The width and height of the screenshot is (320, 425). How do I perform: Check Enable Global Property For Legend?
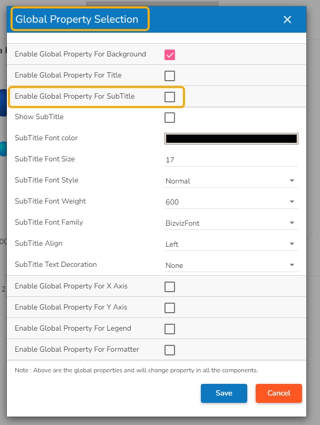[x=170, y=329]
